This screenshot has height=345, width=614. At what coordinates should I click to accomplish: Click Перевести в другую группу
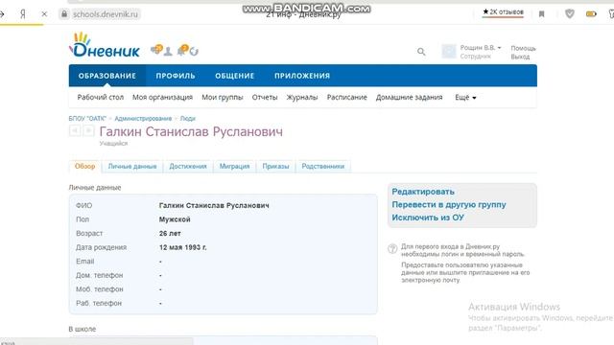coord(449,204)
